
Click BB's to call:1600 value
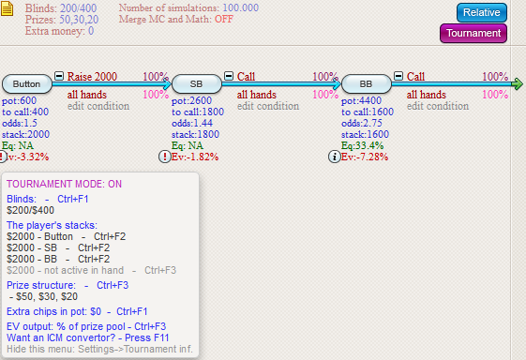(368, 112)
